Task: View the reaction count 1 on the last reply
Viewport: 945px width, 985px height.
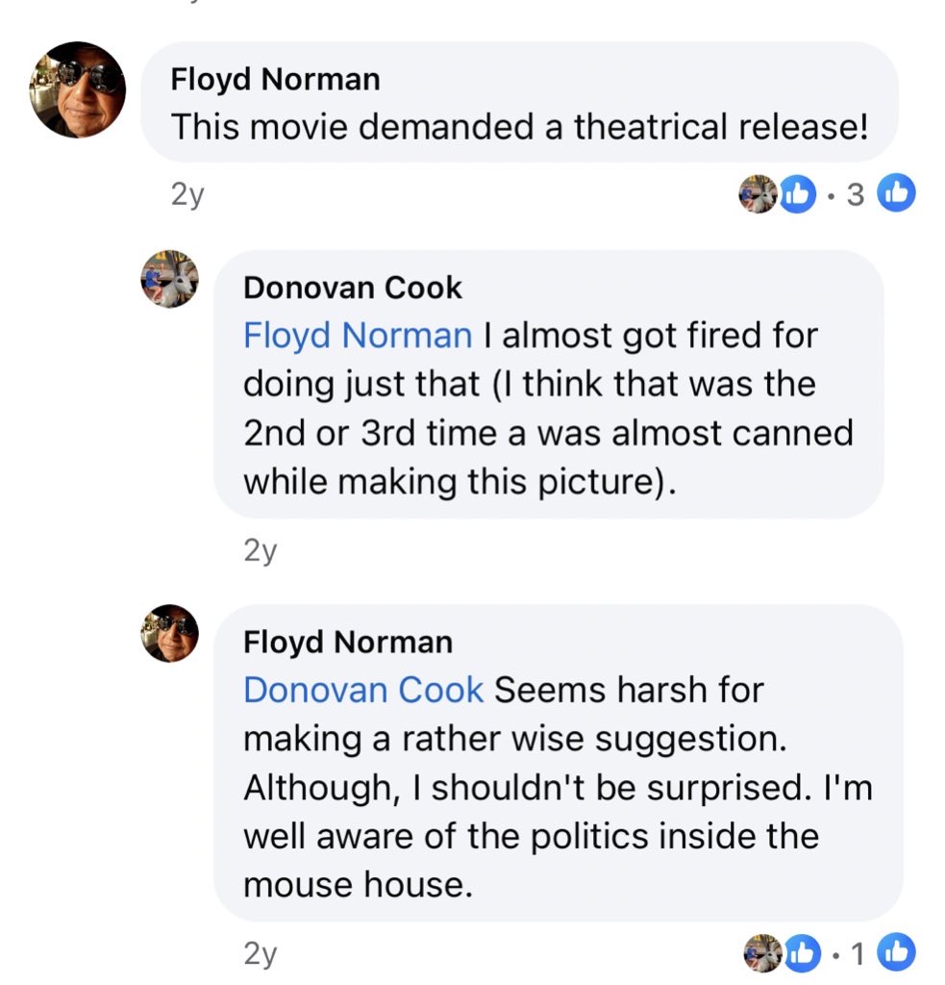Action: (x=858, y=953)
